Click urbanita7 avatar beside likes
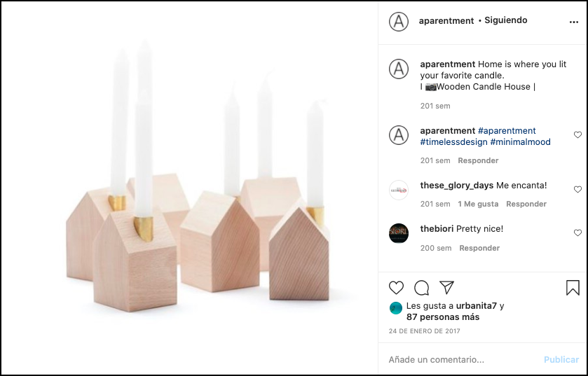This screenshot has width=588, height=376. coord(396,308)
